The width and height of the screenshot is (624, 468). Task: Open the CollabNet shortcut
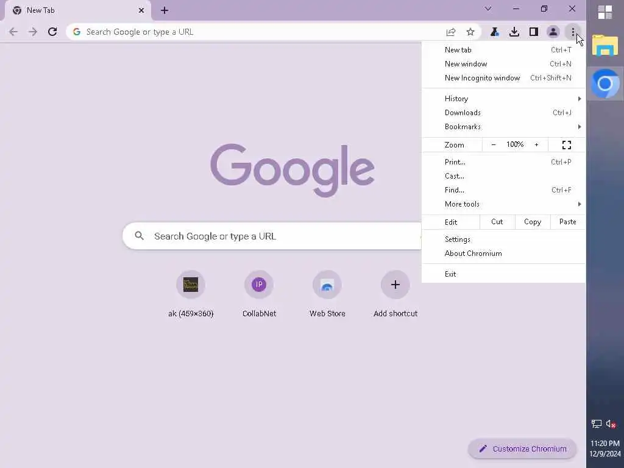coord(259,294)
